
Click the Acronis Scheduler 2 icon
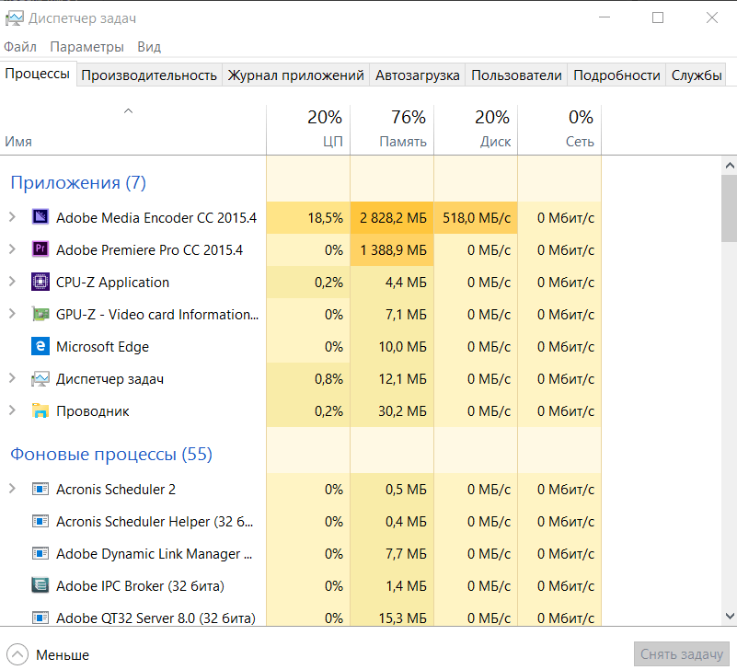pos(40,489)
